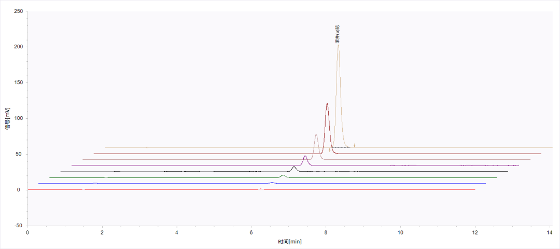Select the dark red peak apex
This screenshot has height=249, width=560.
click(x=327, y=104)
